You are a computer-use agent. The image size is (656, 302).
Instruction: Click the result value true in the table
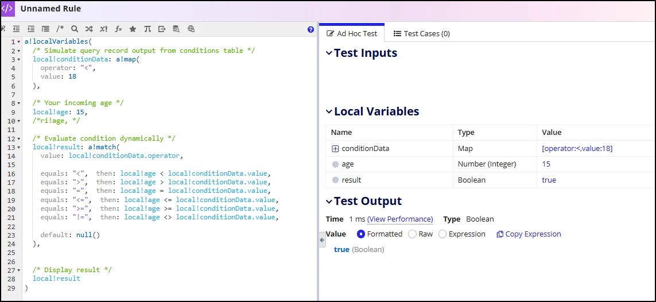pyautogui.click(x=549, y=180)
